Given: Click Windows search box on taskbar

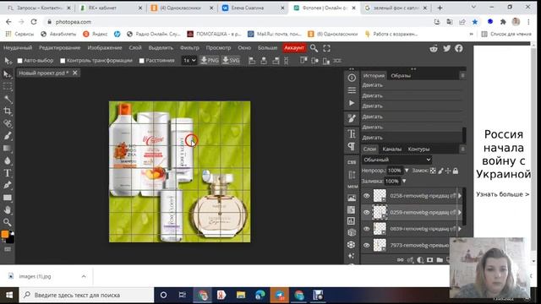Looking at the screenshot, I should point(86,295).
